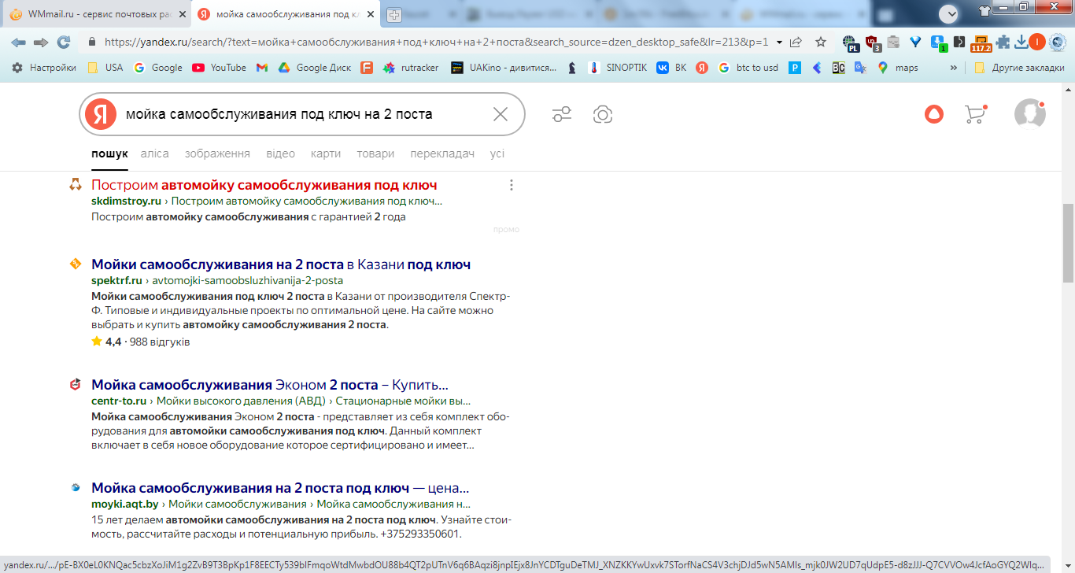This screenshot has width=1075, height=573.
Task: Open Yandex search settings sliders icon
Action: click(x=562, y=115)
